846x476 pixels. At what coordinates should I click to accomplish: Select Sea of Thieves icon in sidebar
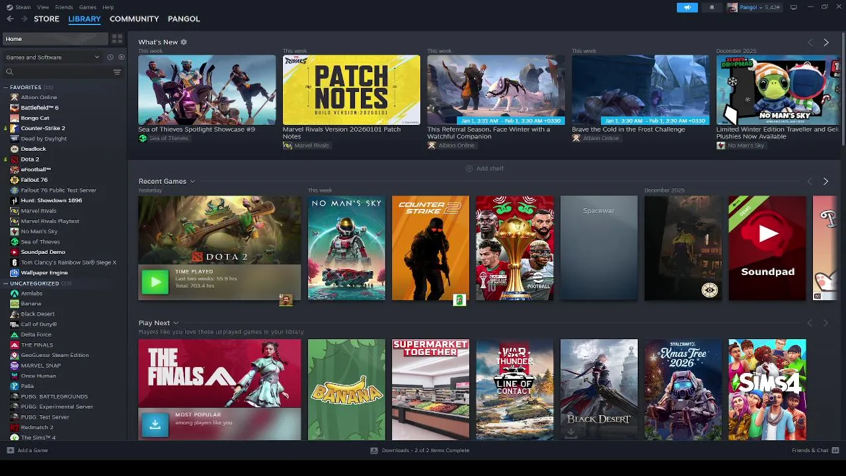pos(15,242)
